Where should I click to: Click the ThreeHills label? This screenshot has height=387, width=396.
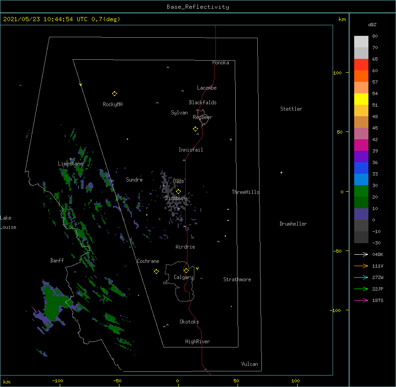tap(245, 192)
